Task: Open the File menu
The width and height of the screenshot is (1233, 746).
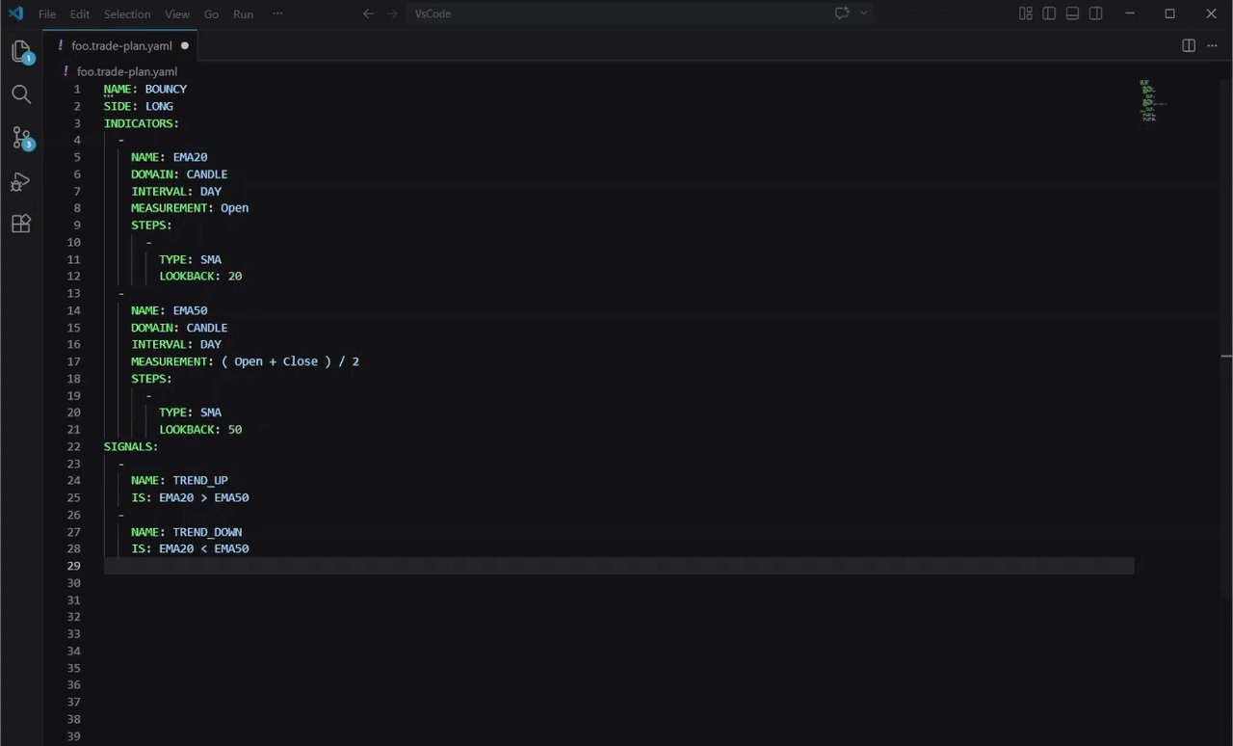Action: pos(46,13)
